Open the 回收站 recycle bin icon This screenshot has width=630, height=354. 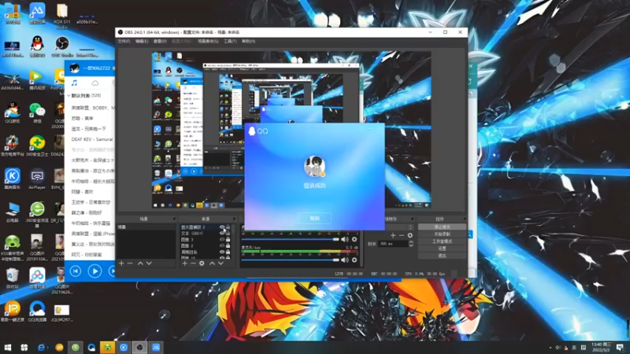[12, 278]
